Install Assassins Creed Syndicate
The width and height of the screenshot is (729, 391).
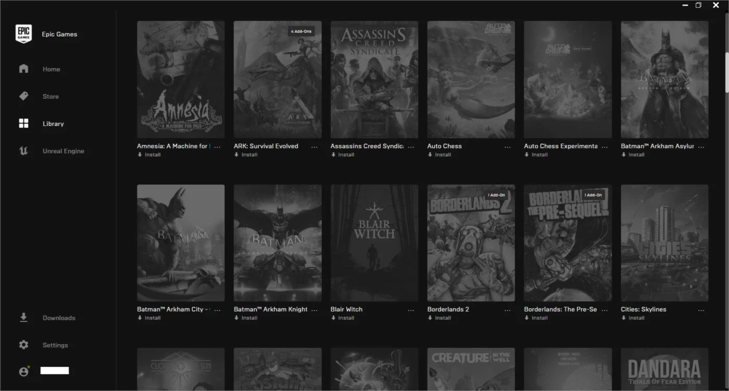pyautogui.click(x=343, y=154)
